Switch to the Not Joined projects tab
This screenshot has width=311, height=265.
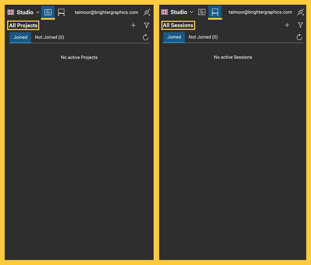49,37
